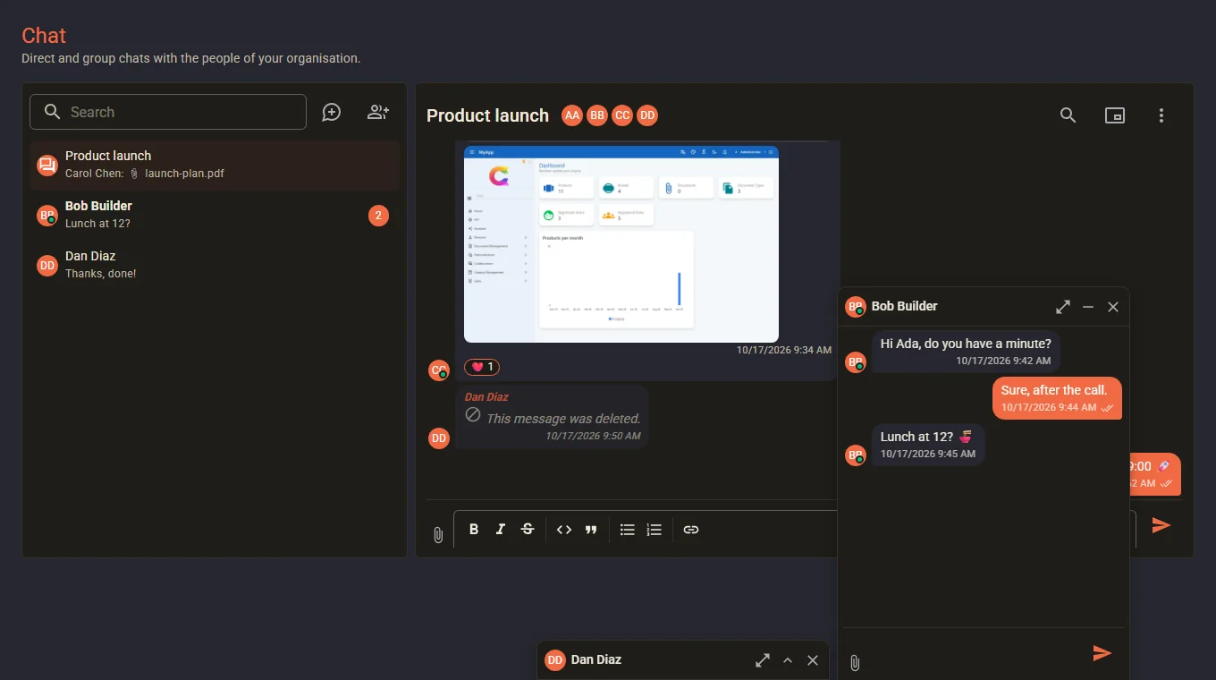
Task: Open the Bob Builder conversation in the list
Action: [x=215, y=215]
